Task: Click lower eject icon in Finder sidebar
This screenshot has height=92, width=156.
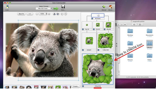Action: tap(117, 46)
